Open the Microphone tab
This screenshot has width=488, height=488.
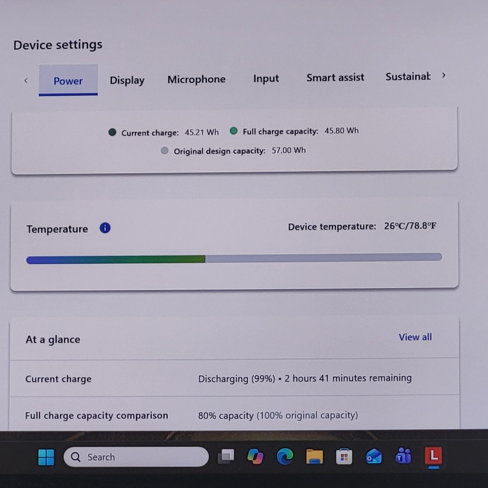[x=196, y=79]
